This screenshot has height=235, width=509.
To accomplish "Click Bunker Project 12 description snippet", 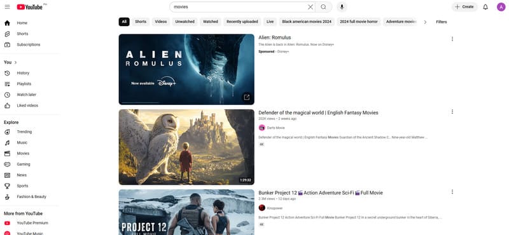I will coord(350,217).
